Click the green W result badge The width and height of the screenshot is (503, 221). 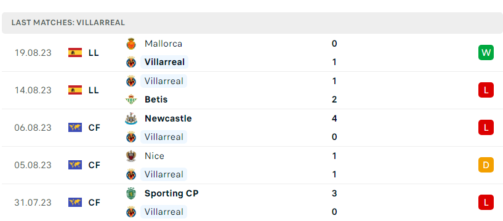[486, 52]
